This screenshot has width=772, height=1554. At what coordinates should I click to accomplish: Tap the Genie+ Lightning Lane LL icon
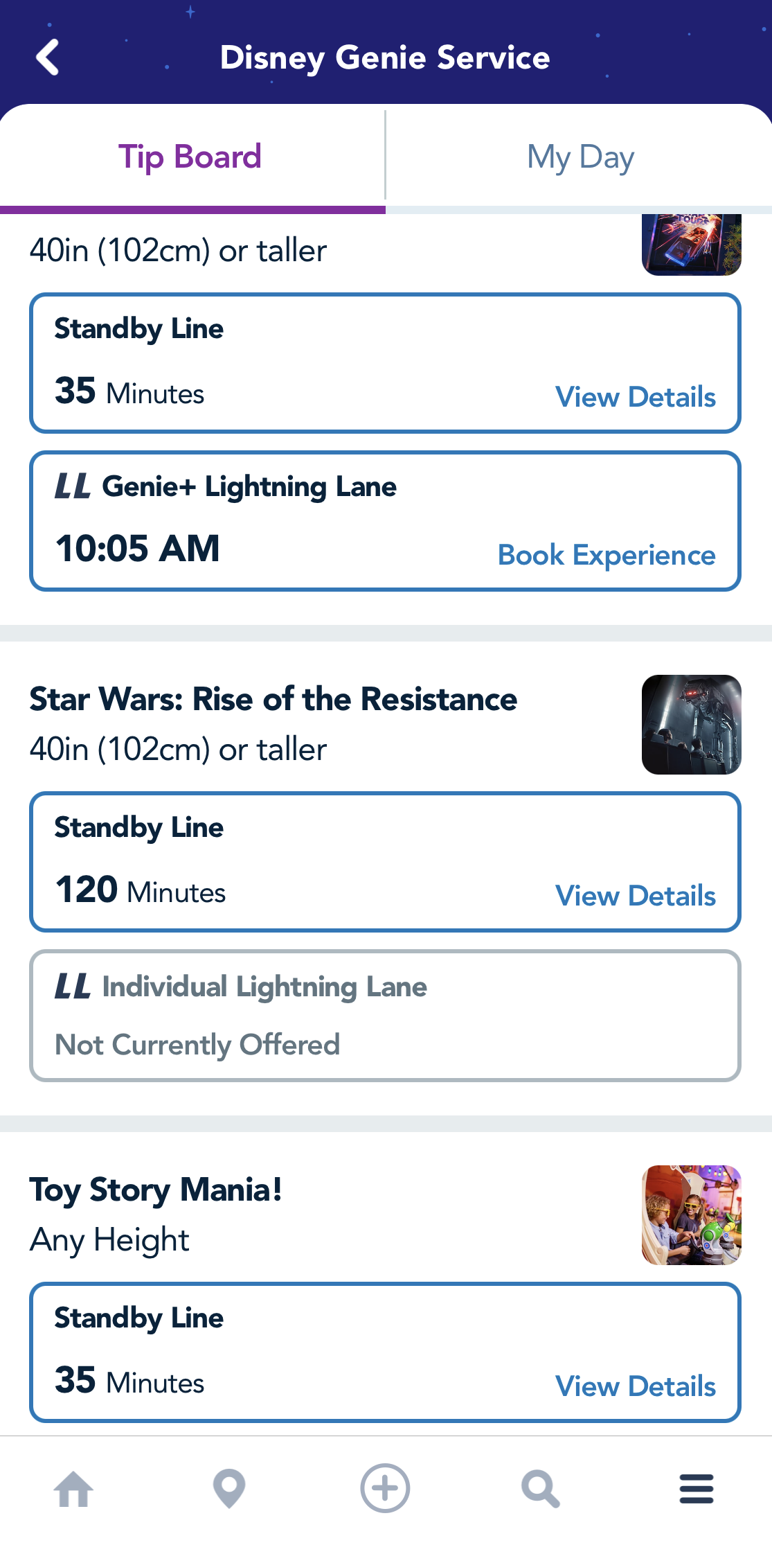pos(73,486)
